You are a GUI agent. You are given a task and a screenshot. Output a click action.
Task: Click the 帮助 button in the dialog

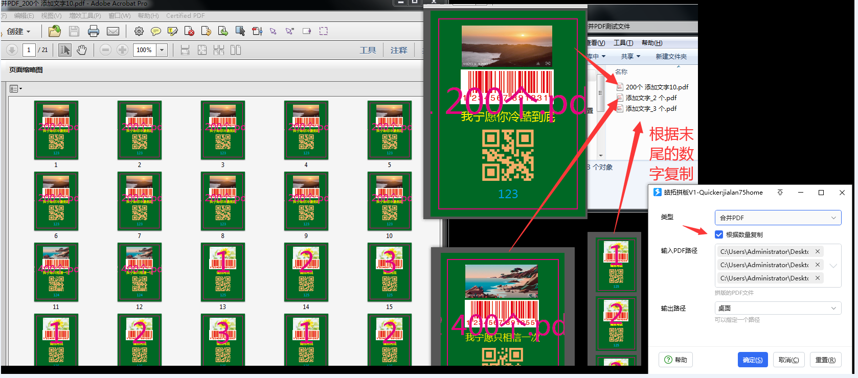click(675, 360)
